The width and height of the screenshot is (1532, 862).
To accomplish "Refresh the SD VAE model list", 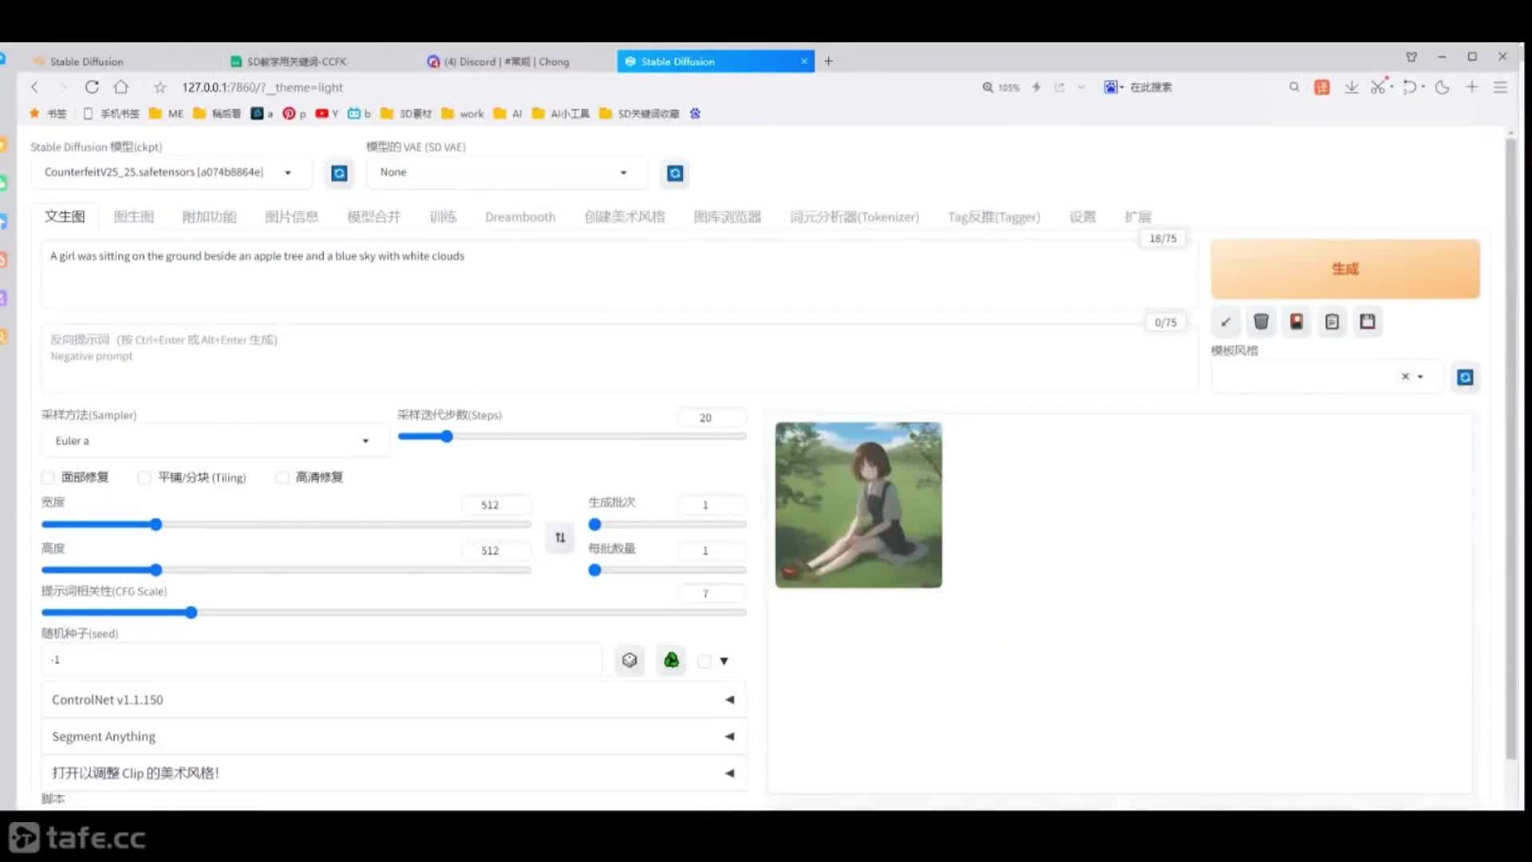I will (x=675, y=173).
